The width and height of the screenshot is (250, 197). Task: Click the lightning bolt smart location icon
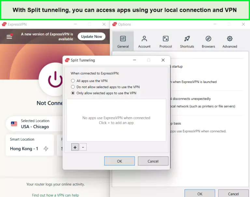coord(46,148)
